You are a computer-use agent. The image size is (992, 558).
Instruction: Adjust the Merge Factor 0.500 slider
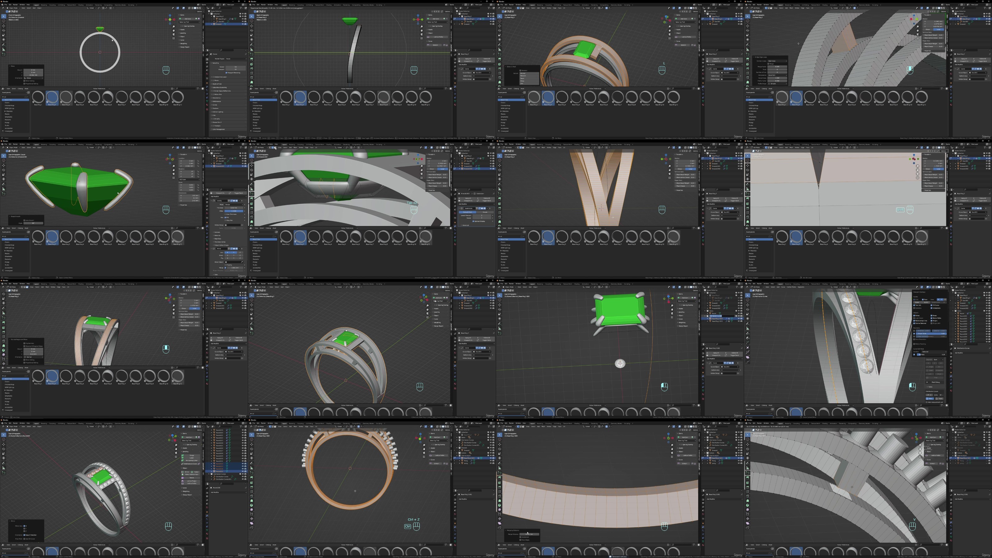point(777,67)
